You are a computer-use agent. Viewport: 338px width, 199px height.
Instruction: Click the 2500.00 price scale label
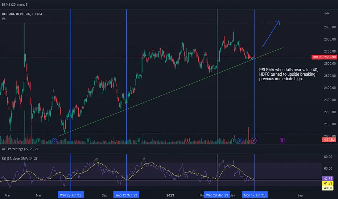330,76
